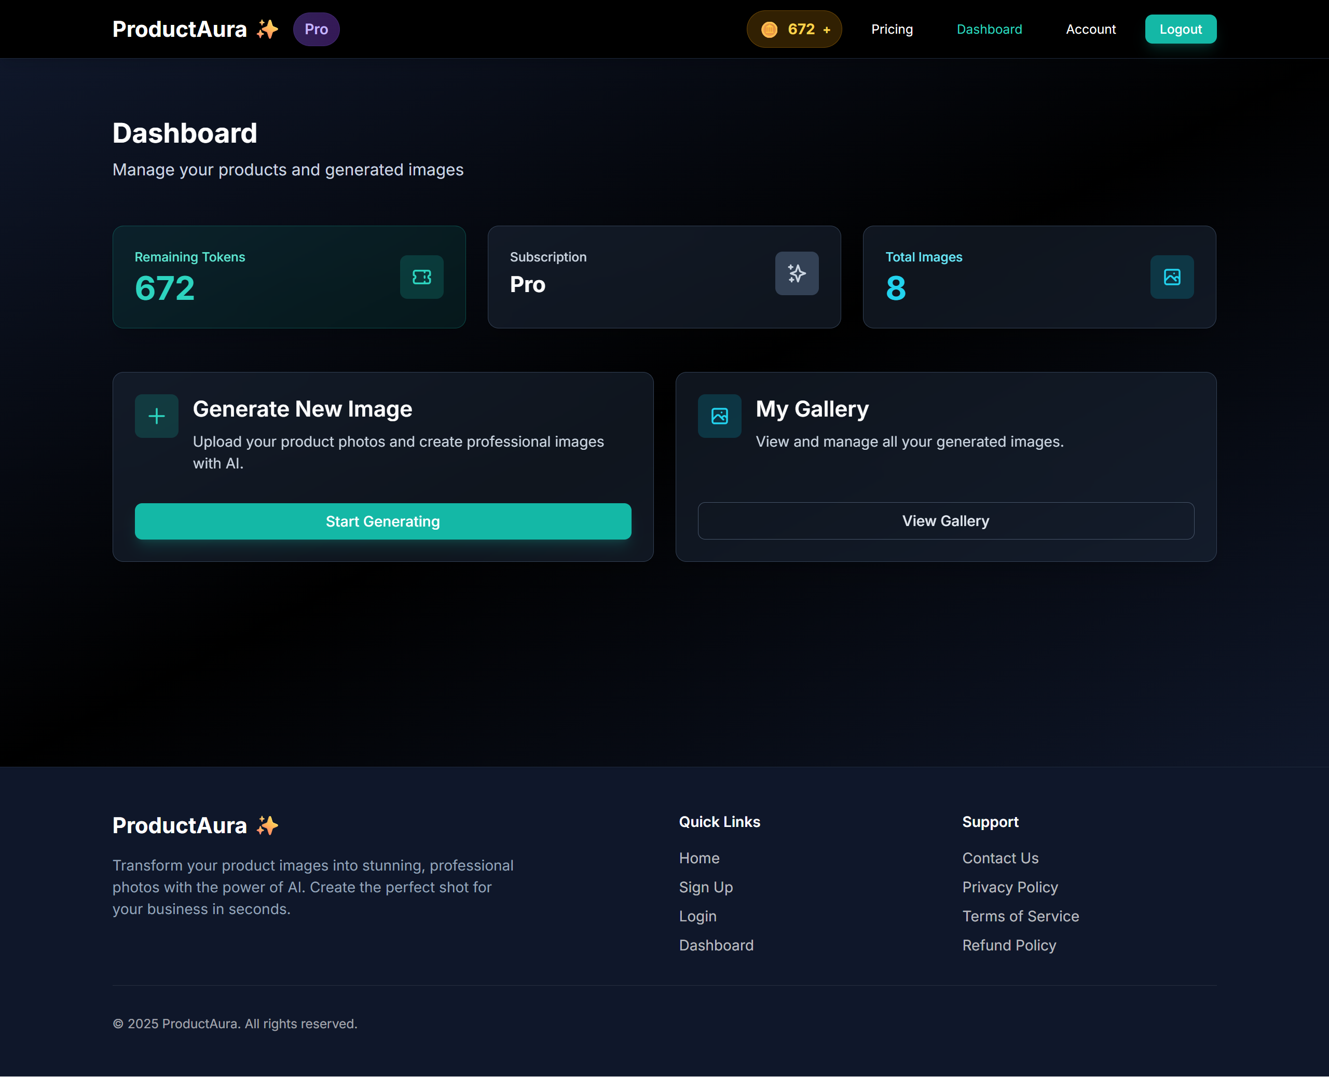The height and width of the screenshot is (1077, 1329).
Task: Follow the Home link in Quick Links
Action: pyautogui.click(x=698, y=858)
